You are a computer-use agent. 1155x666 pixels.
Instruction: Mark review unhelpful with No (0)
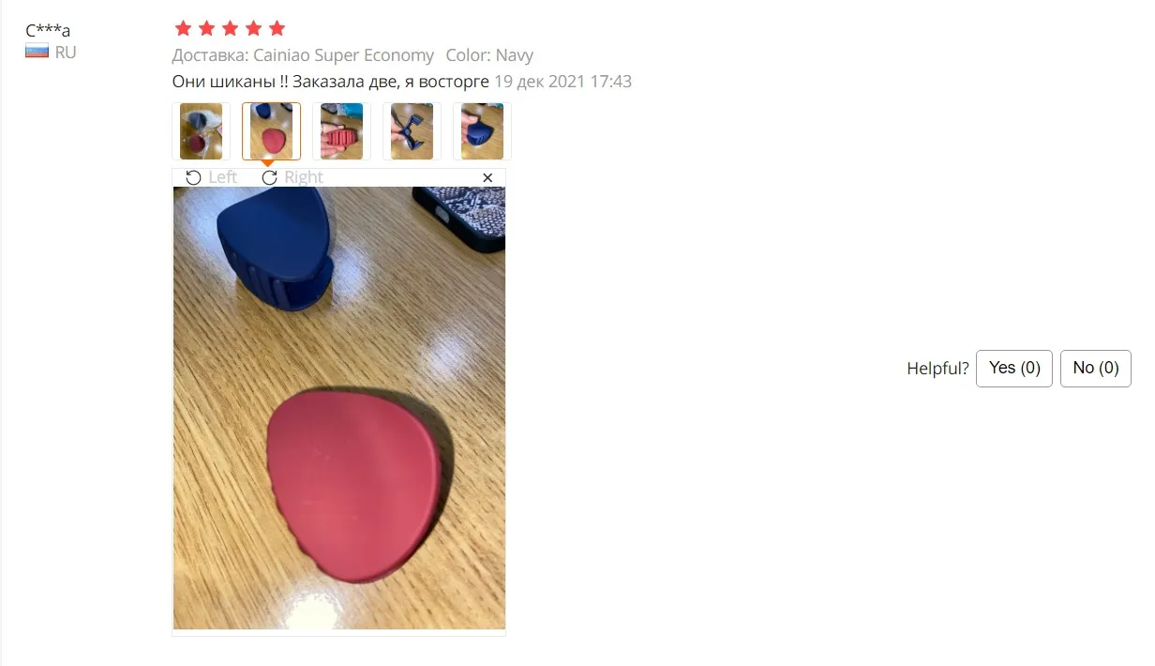[x=1096, y=368]
